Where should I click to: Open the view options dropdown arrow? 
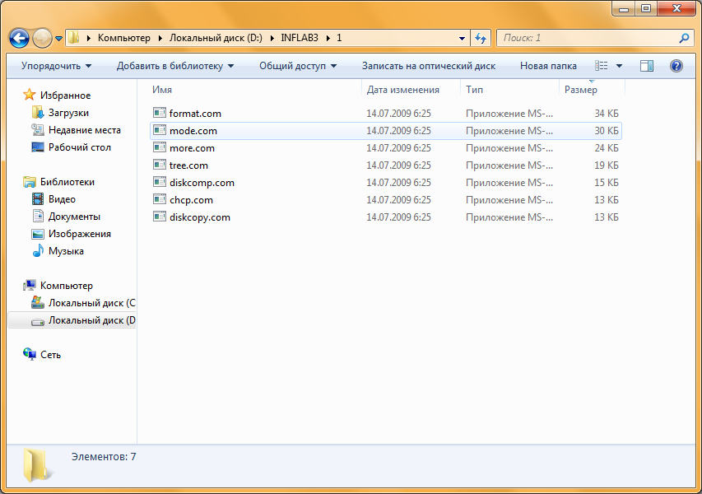pyautogui.click(x=619, y=66)
